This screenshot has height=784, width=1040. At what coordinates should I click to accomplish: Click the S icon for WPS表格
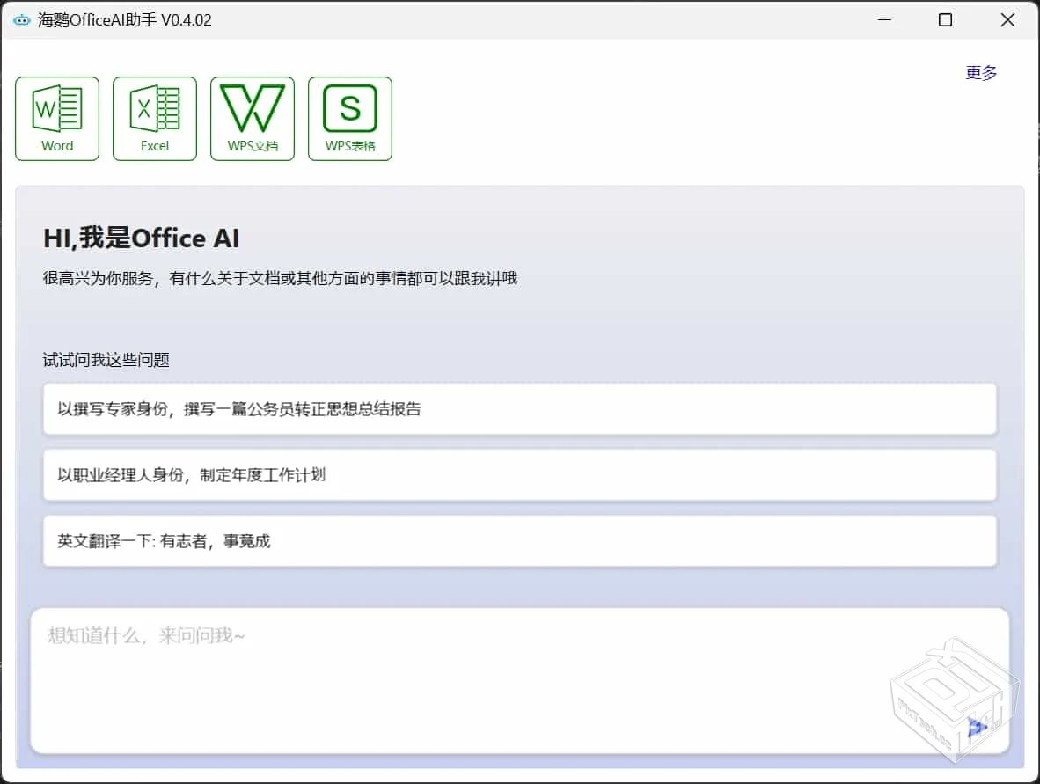[349, 107]
